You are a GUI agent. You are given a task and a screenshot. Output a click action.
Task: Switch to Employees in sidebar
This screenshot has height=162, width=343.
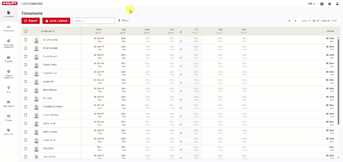[9, 28]
